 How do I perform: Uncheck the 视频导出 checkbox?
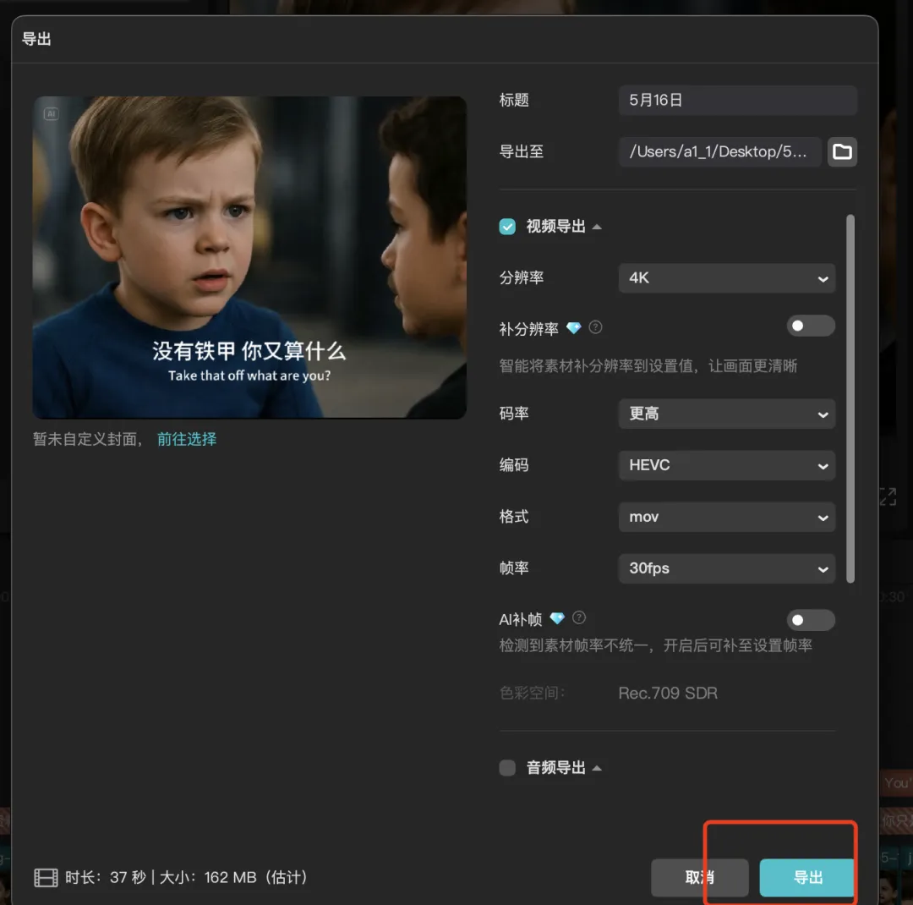click(x=507, y=227)
